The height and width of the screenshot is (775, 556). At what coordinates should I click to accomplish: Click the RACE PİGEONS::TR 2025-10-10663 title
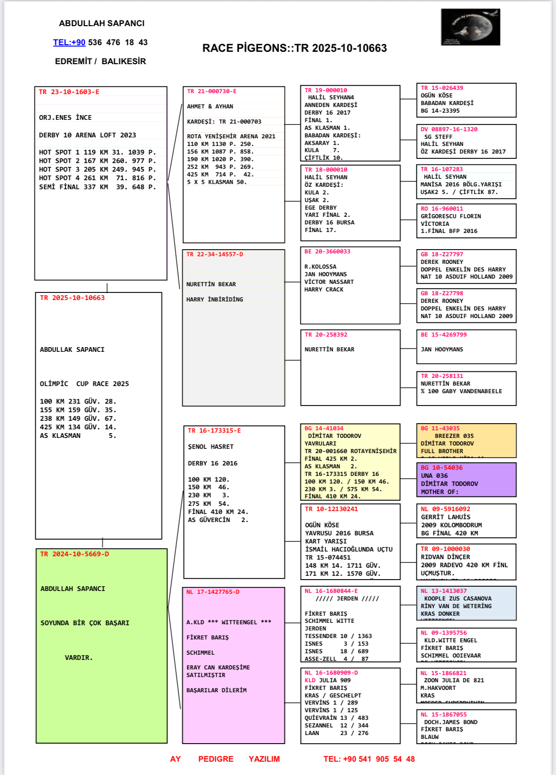click(294, 48)
